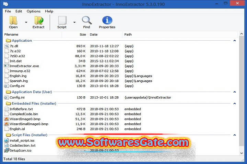Click the CodeSection.txt file icon
247x164 pixels.
pos(7,146)
